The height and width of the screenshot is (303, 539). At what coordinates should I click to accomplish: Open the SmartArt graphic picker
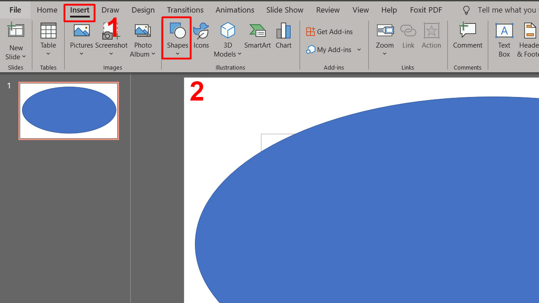coord(257,38)
